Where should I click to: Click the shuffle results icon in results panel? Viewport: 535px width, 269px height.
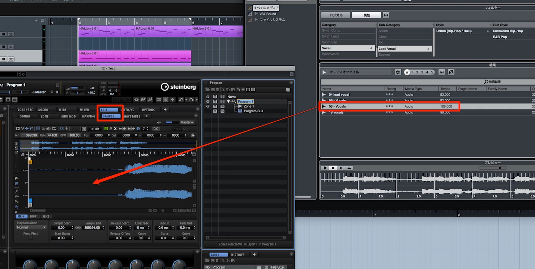pos(451,72)
